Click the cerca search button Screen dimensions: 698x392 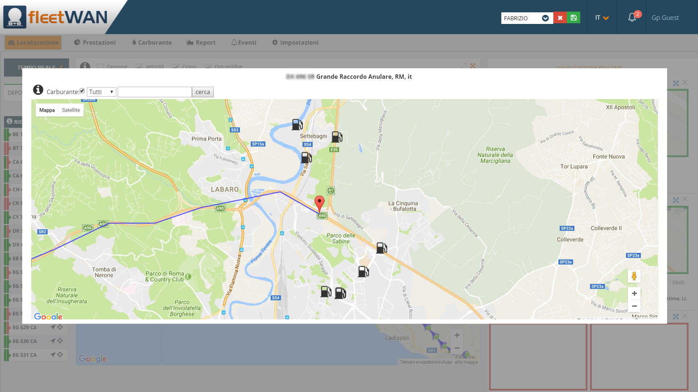tap(202, 92)
